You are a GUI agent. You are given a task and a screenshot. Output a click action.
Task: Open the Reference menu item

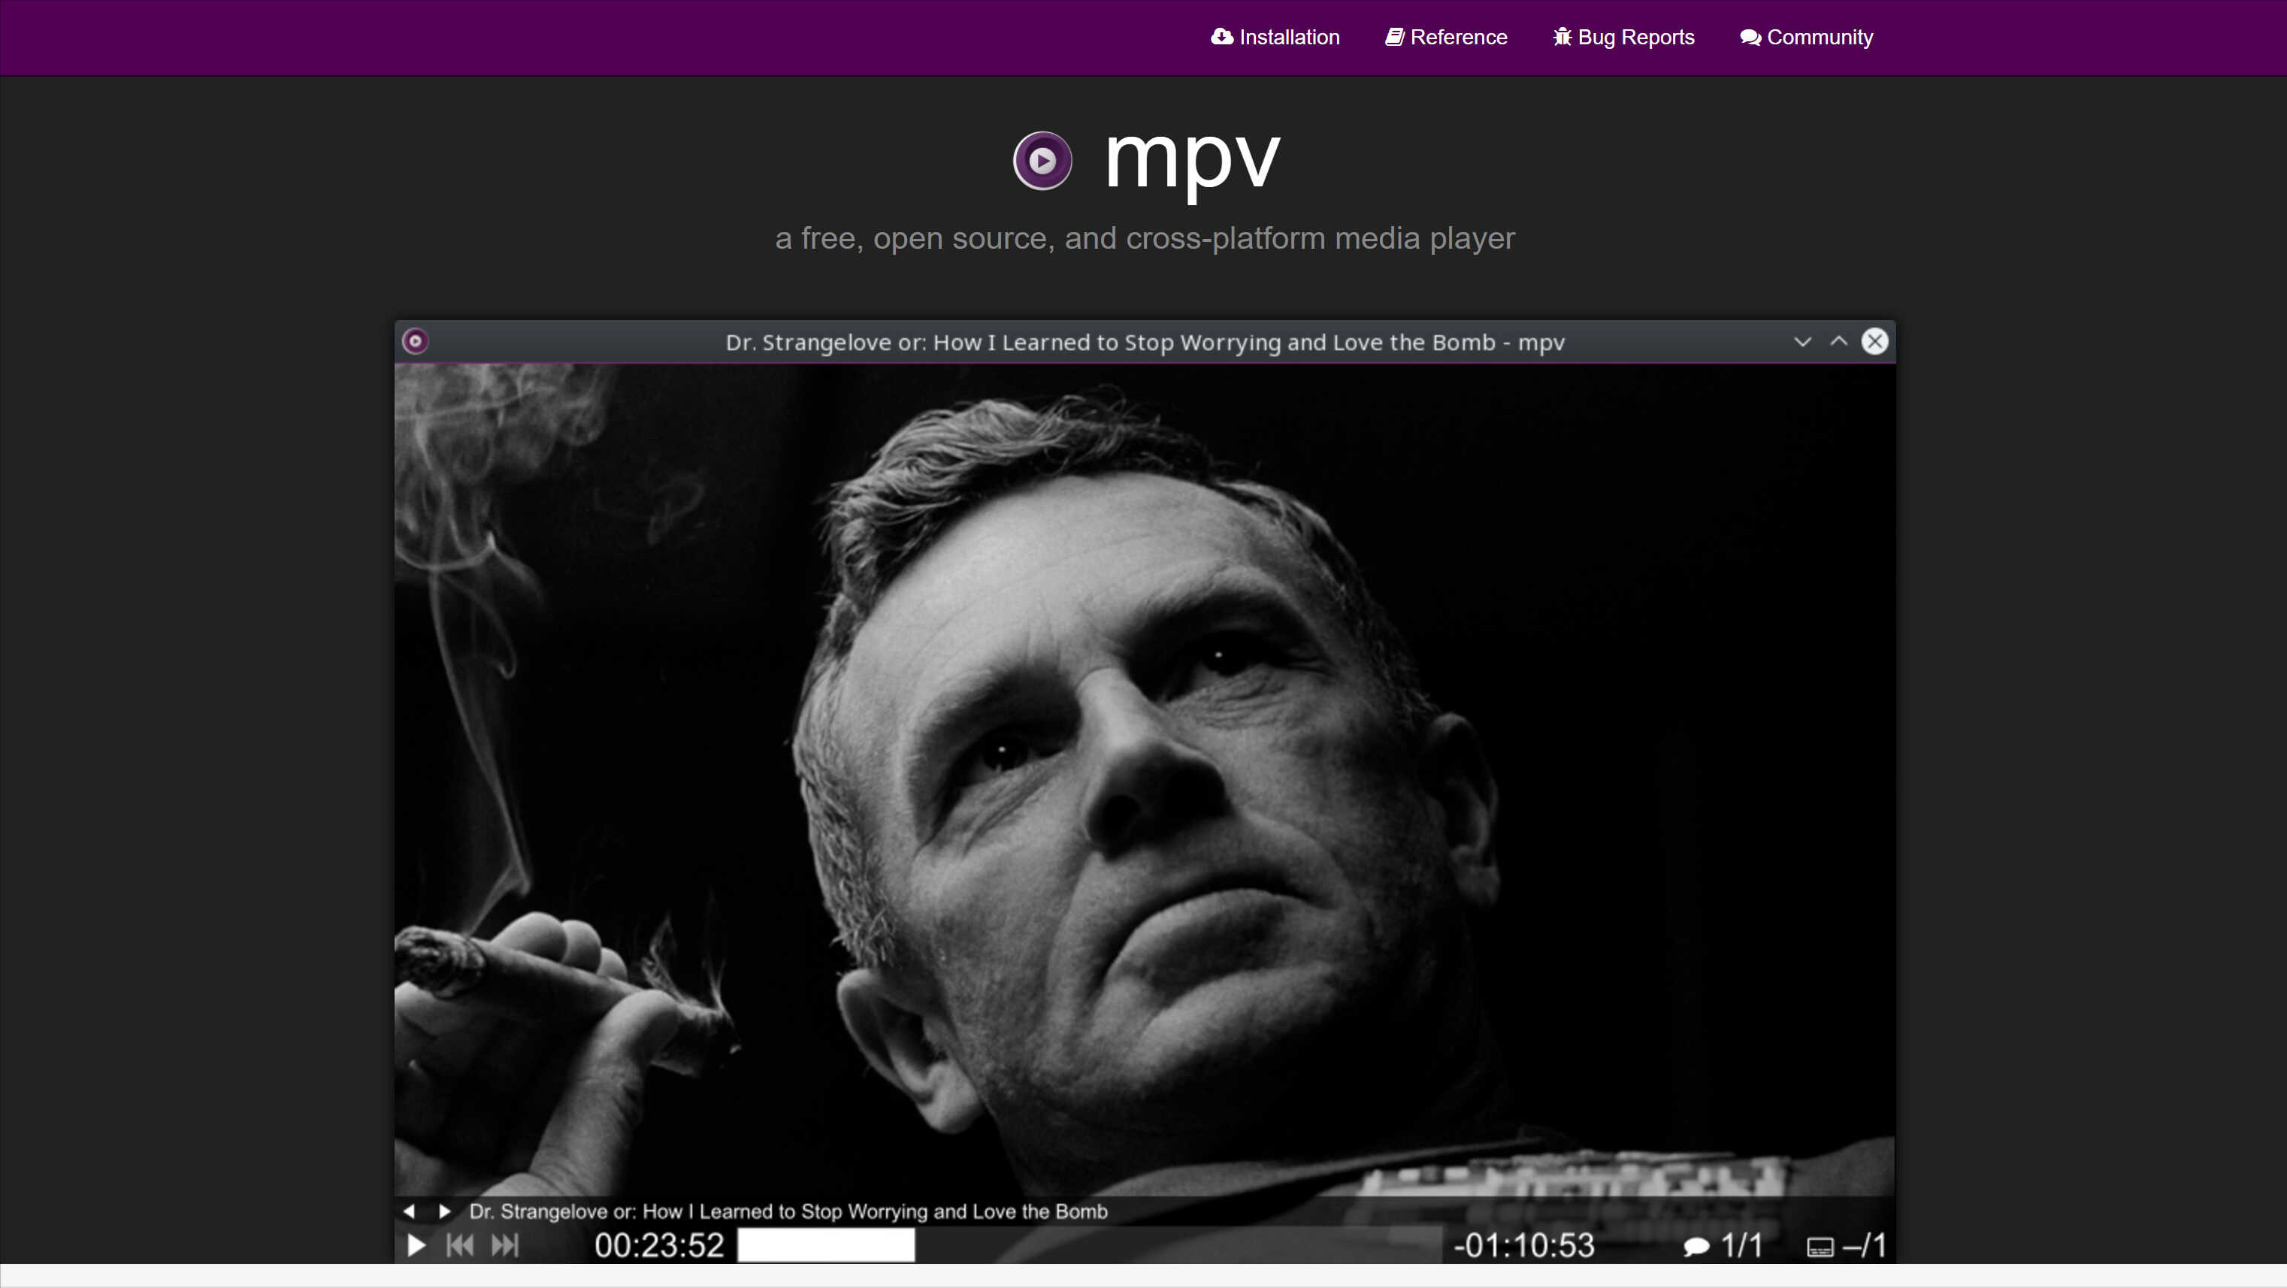coord(1446,38)
